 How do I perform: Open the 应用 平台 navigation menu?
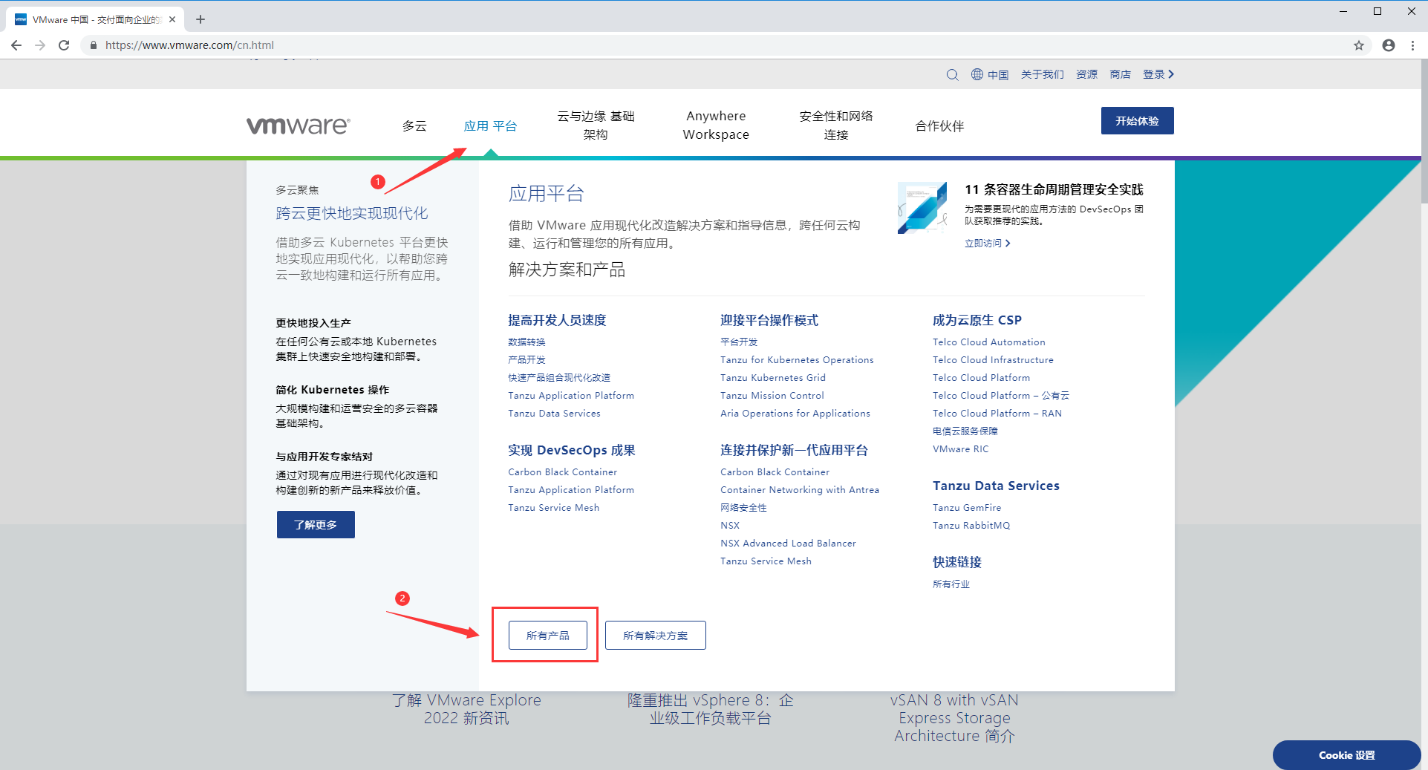(490, 126)
